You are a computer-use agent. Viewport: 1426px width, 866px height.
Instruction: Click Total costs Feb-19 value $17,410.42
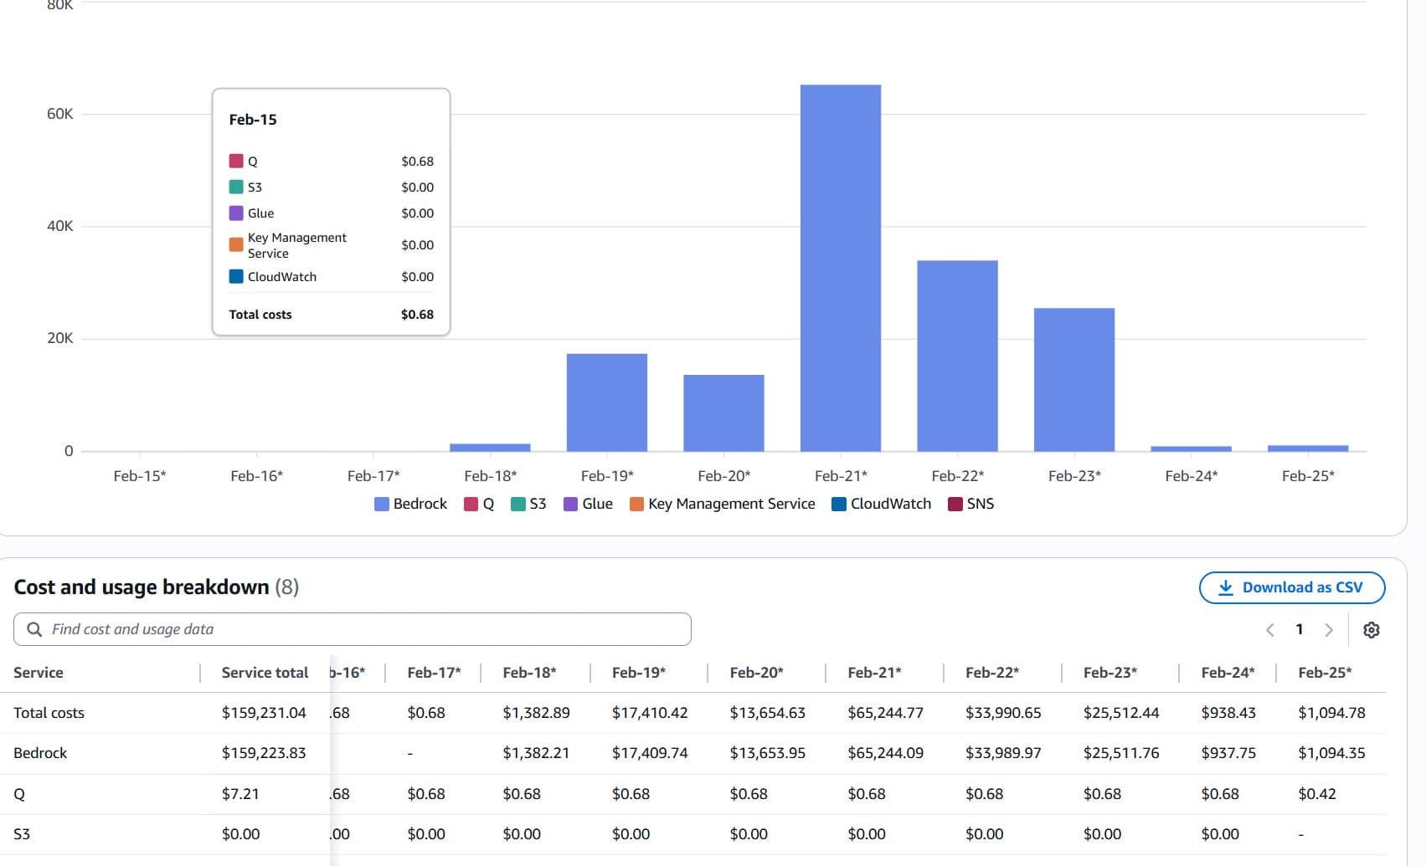click(x=650, y=713)
